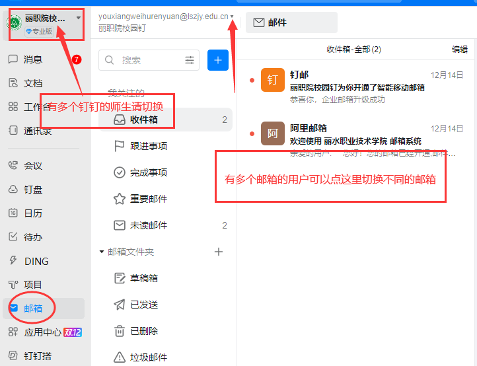Screen dimensions: 477x366
Task: Click the youxiangweihurenyuan email address
Action: pos(163,17)
